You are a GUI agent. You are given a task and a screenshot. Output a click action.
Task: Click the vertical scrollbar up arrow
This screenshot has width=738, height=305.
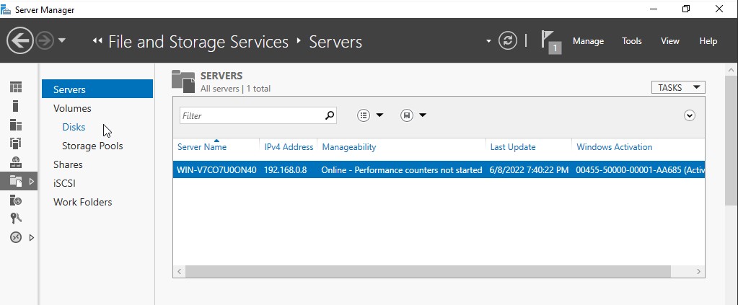[x=731, y=69]
